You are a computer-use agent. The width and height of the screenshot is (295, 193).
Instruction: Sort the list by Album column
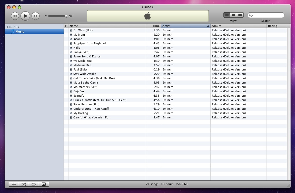(238, 26)
